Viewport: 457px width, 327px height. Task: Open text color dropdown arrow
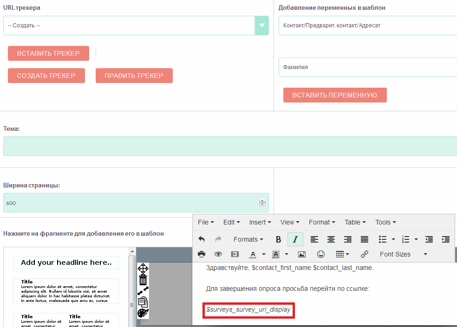pyautogui.click(x=264, y=254)
